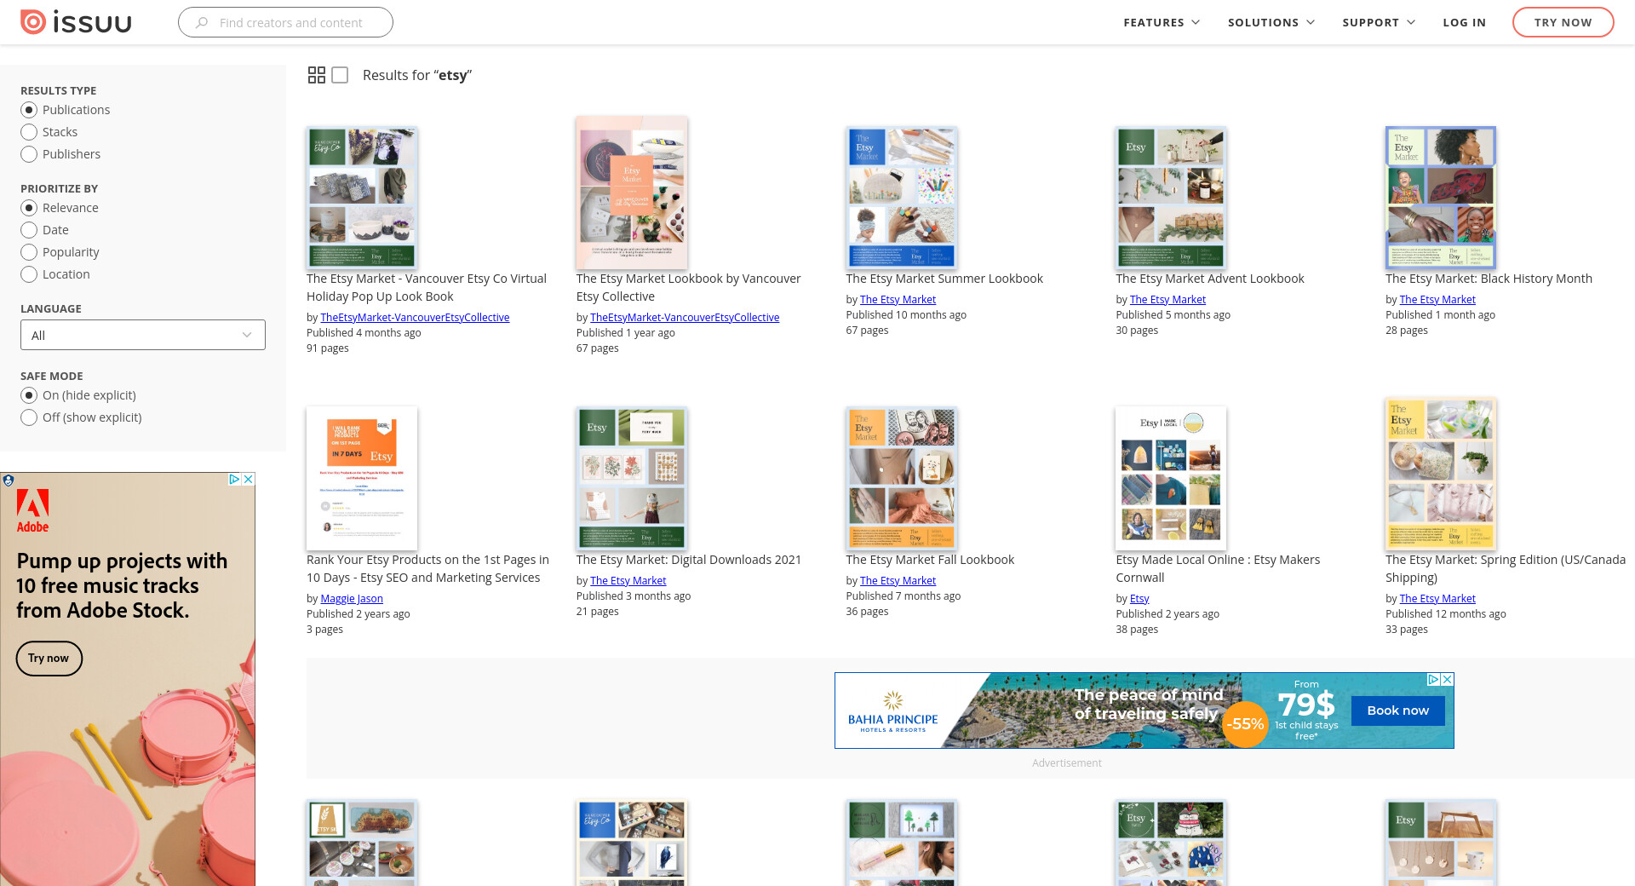
Task: Click Log In in the header
Action: 1464,22
